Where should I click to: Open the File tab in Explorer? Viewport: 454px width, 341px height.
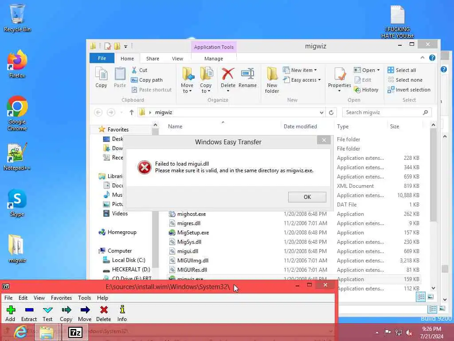pyautogui.click(x=102, y=58)
